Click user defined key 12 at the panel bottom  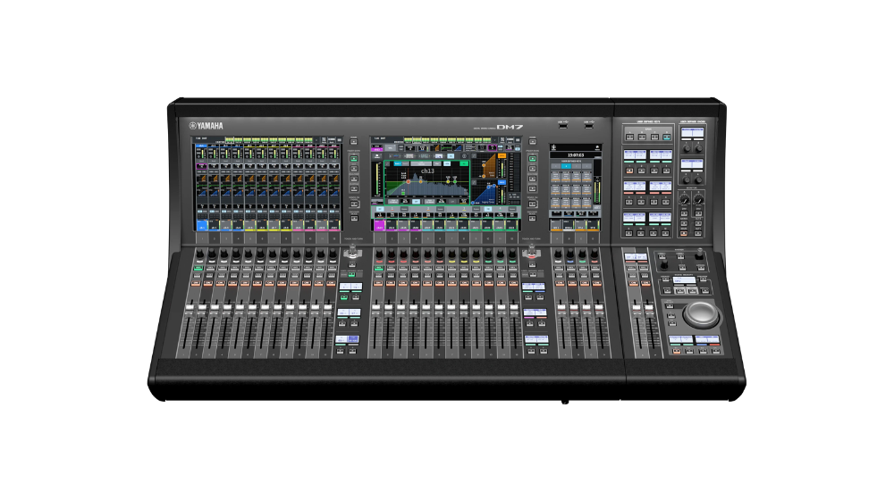pyautogui.click(x=665, y=233)
